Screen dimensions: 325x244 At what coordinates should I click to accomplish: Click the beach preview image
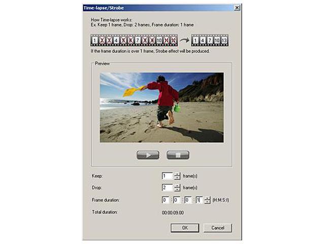pyautogui.click(x=161, y=107)
